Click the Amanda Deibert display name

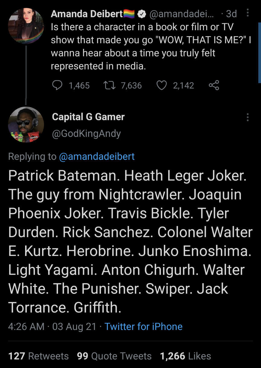(87, 14)
